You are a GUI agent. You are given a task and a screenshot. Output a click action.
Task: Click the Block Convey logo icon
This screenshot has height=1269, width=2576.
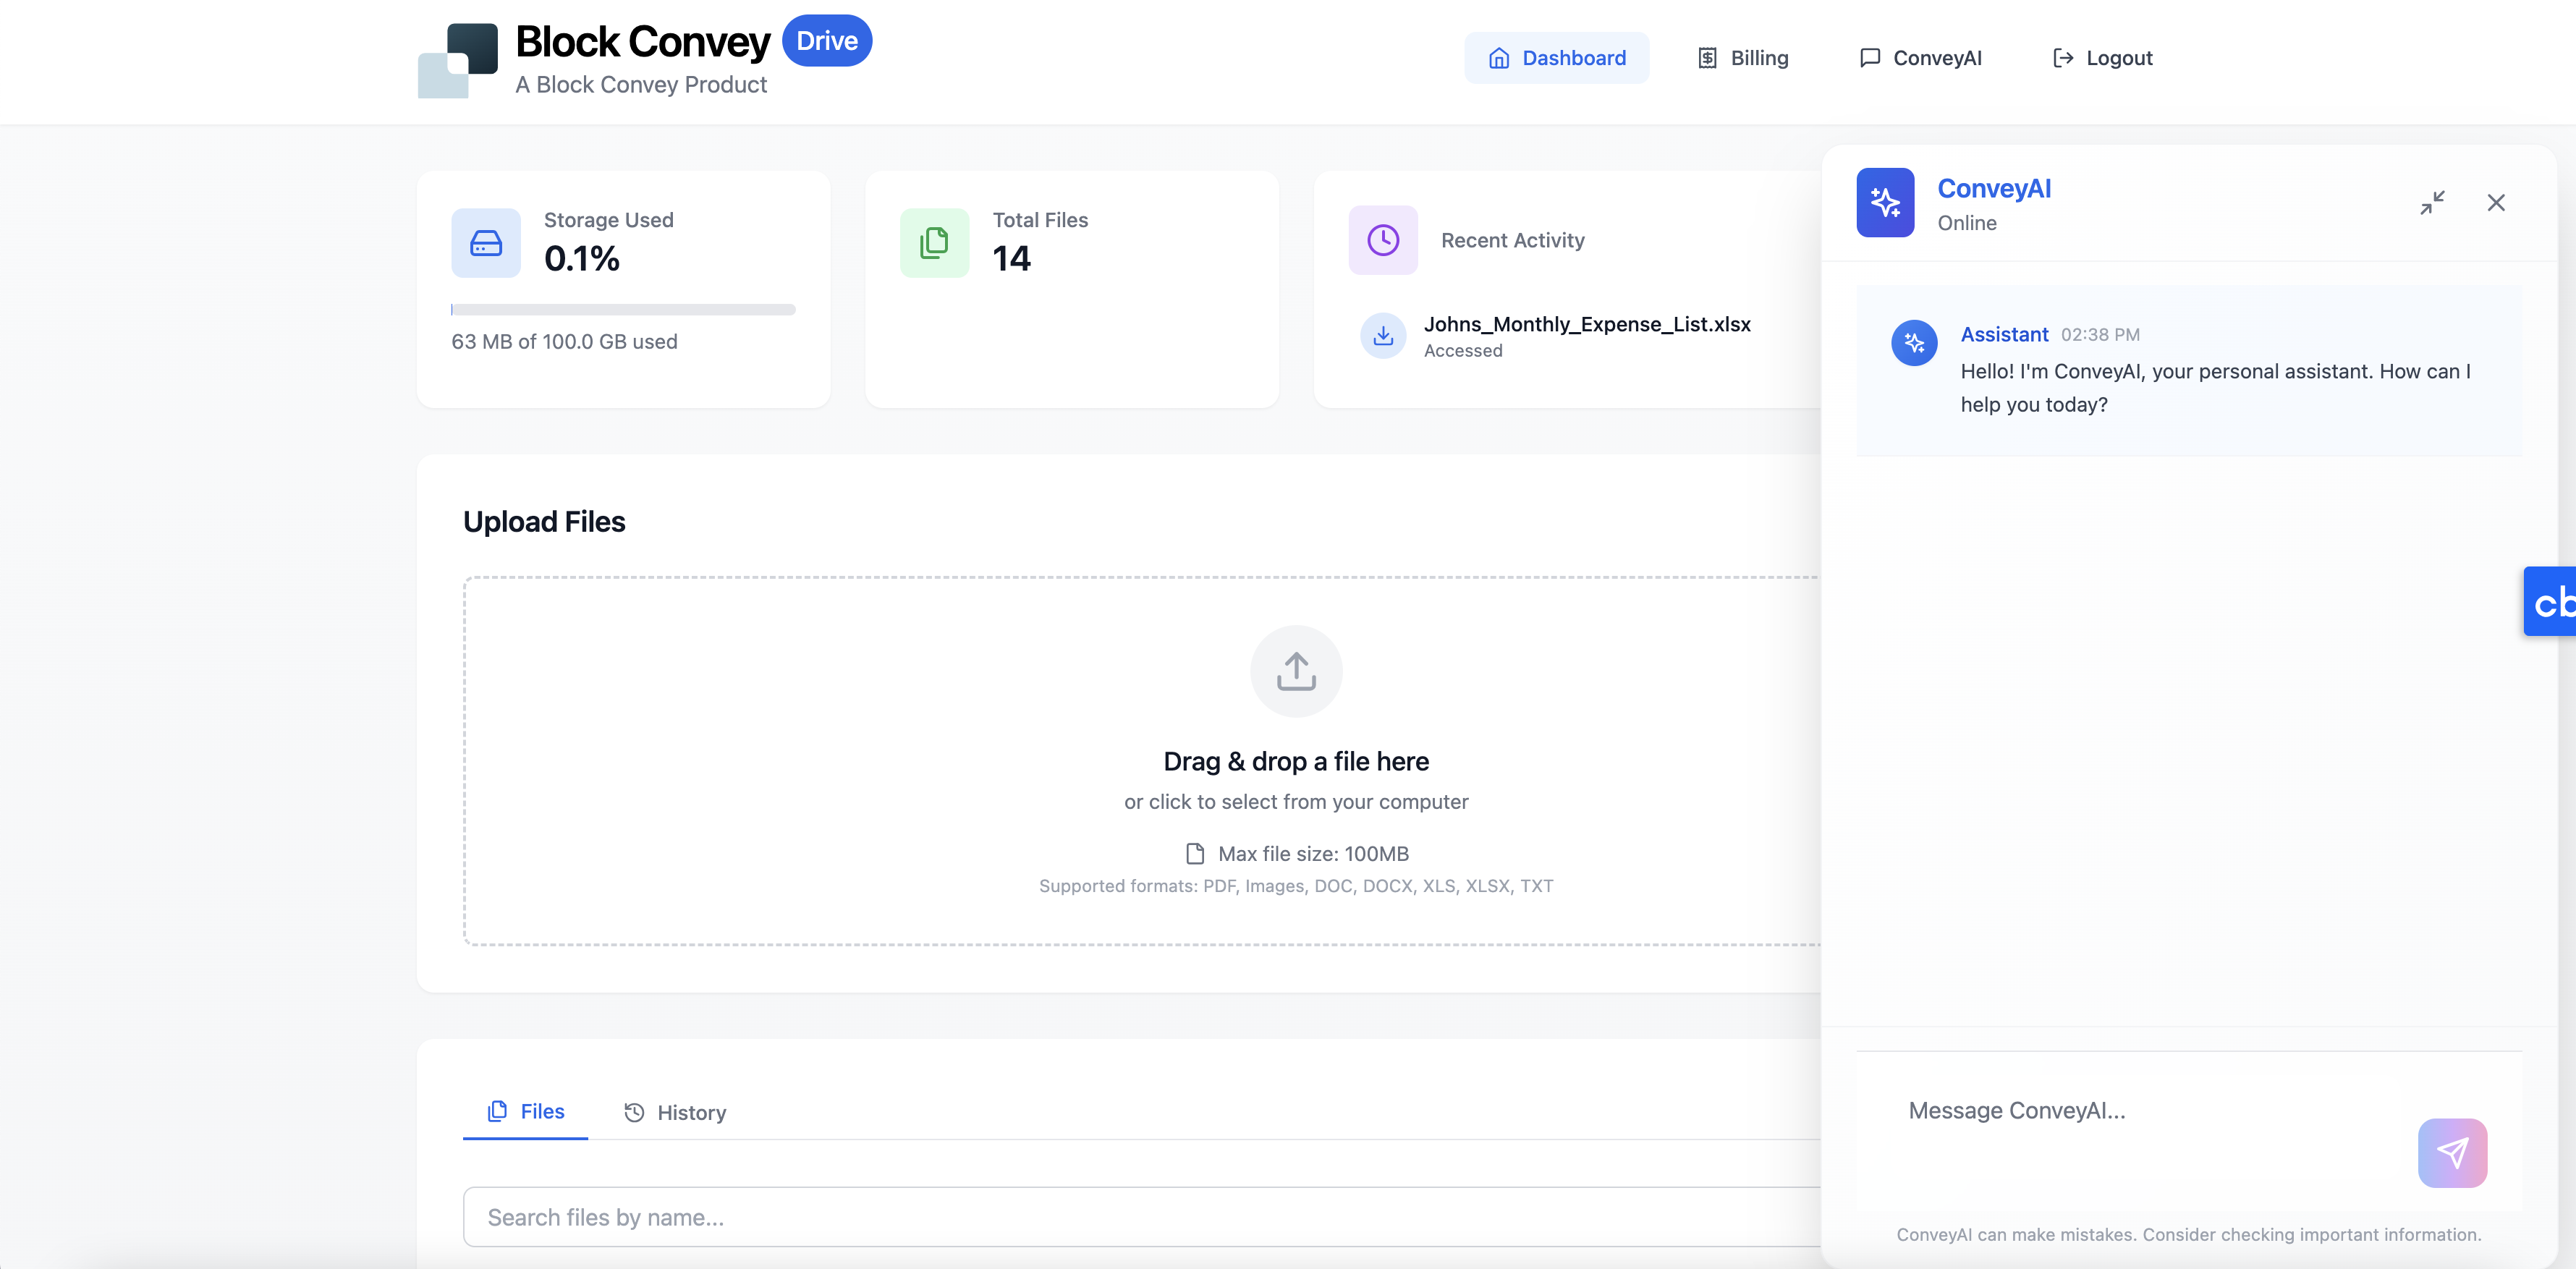[x=457, y=60]
